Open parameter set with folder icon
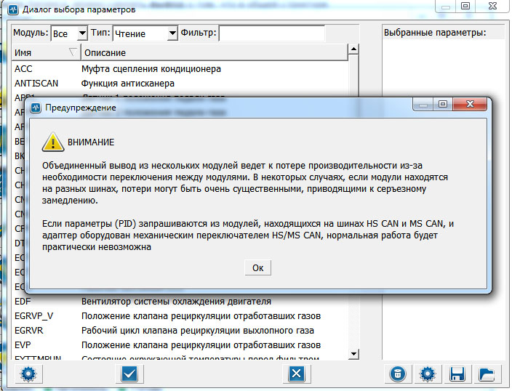 pos(487,374)
